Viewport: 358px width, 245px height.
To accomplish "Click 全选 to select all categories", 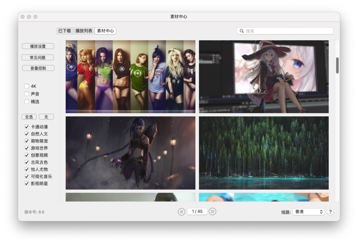I will [29, 117].
